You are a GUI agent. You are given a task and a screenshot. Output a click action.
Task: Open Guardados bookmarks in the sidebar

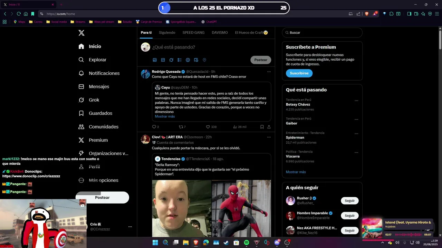95,113
